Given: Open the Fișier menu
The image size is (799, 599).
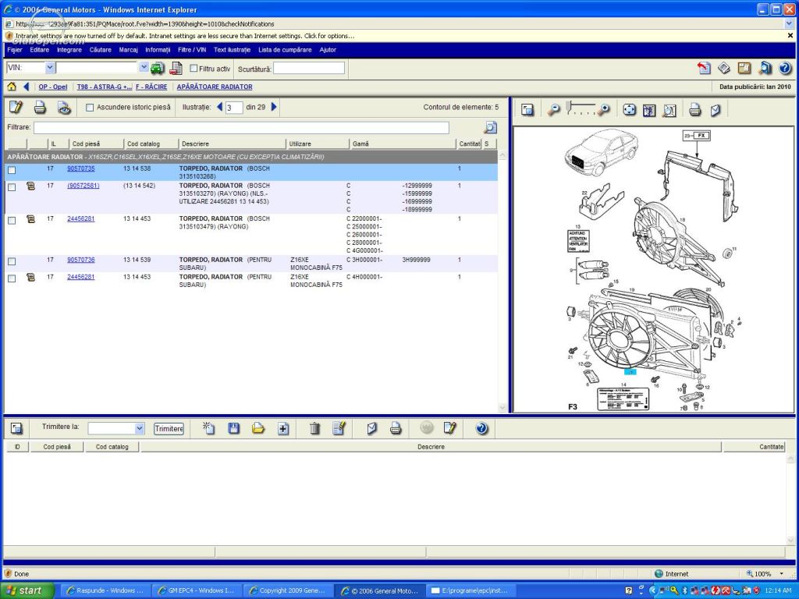Looking at the screenshot, I should (x=14, y=50).
